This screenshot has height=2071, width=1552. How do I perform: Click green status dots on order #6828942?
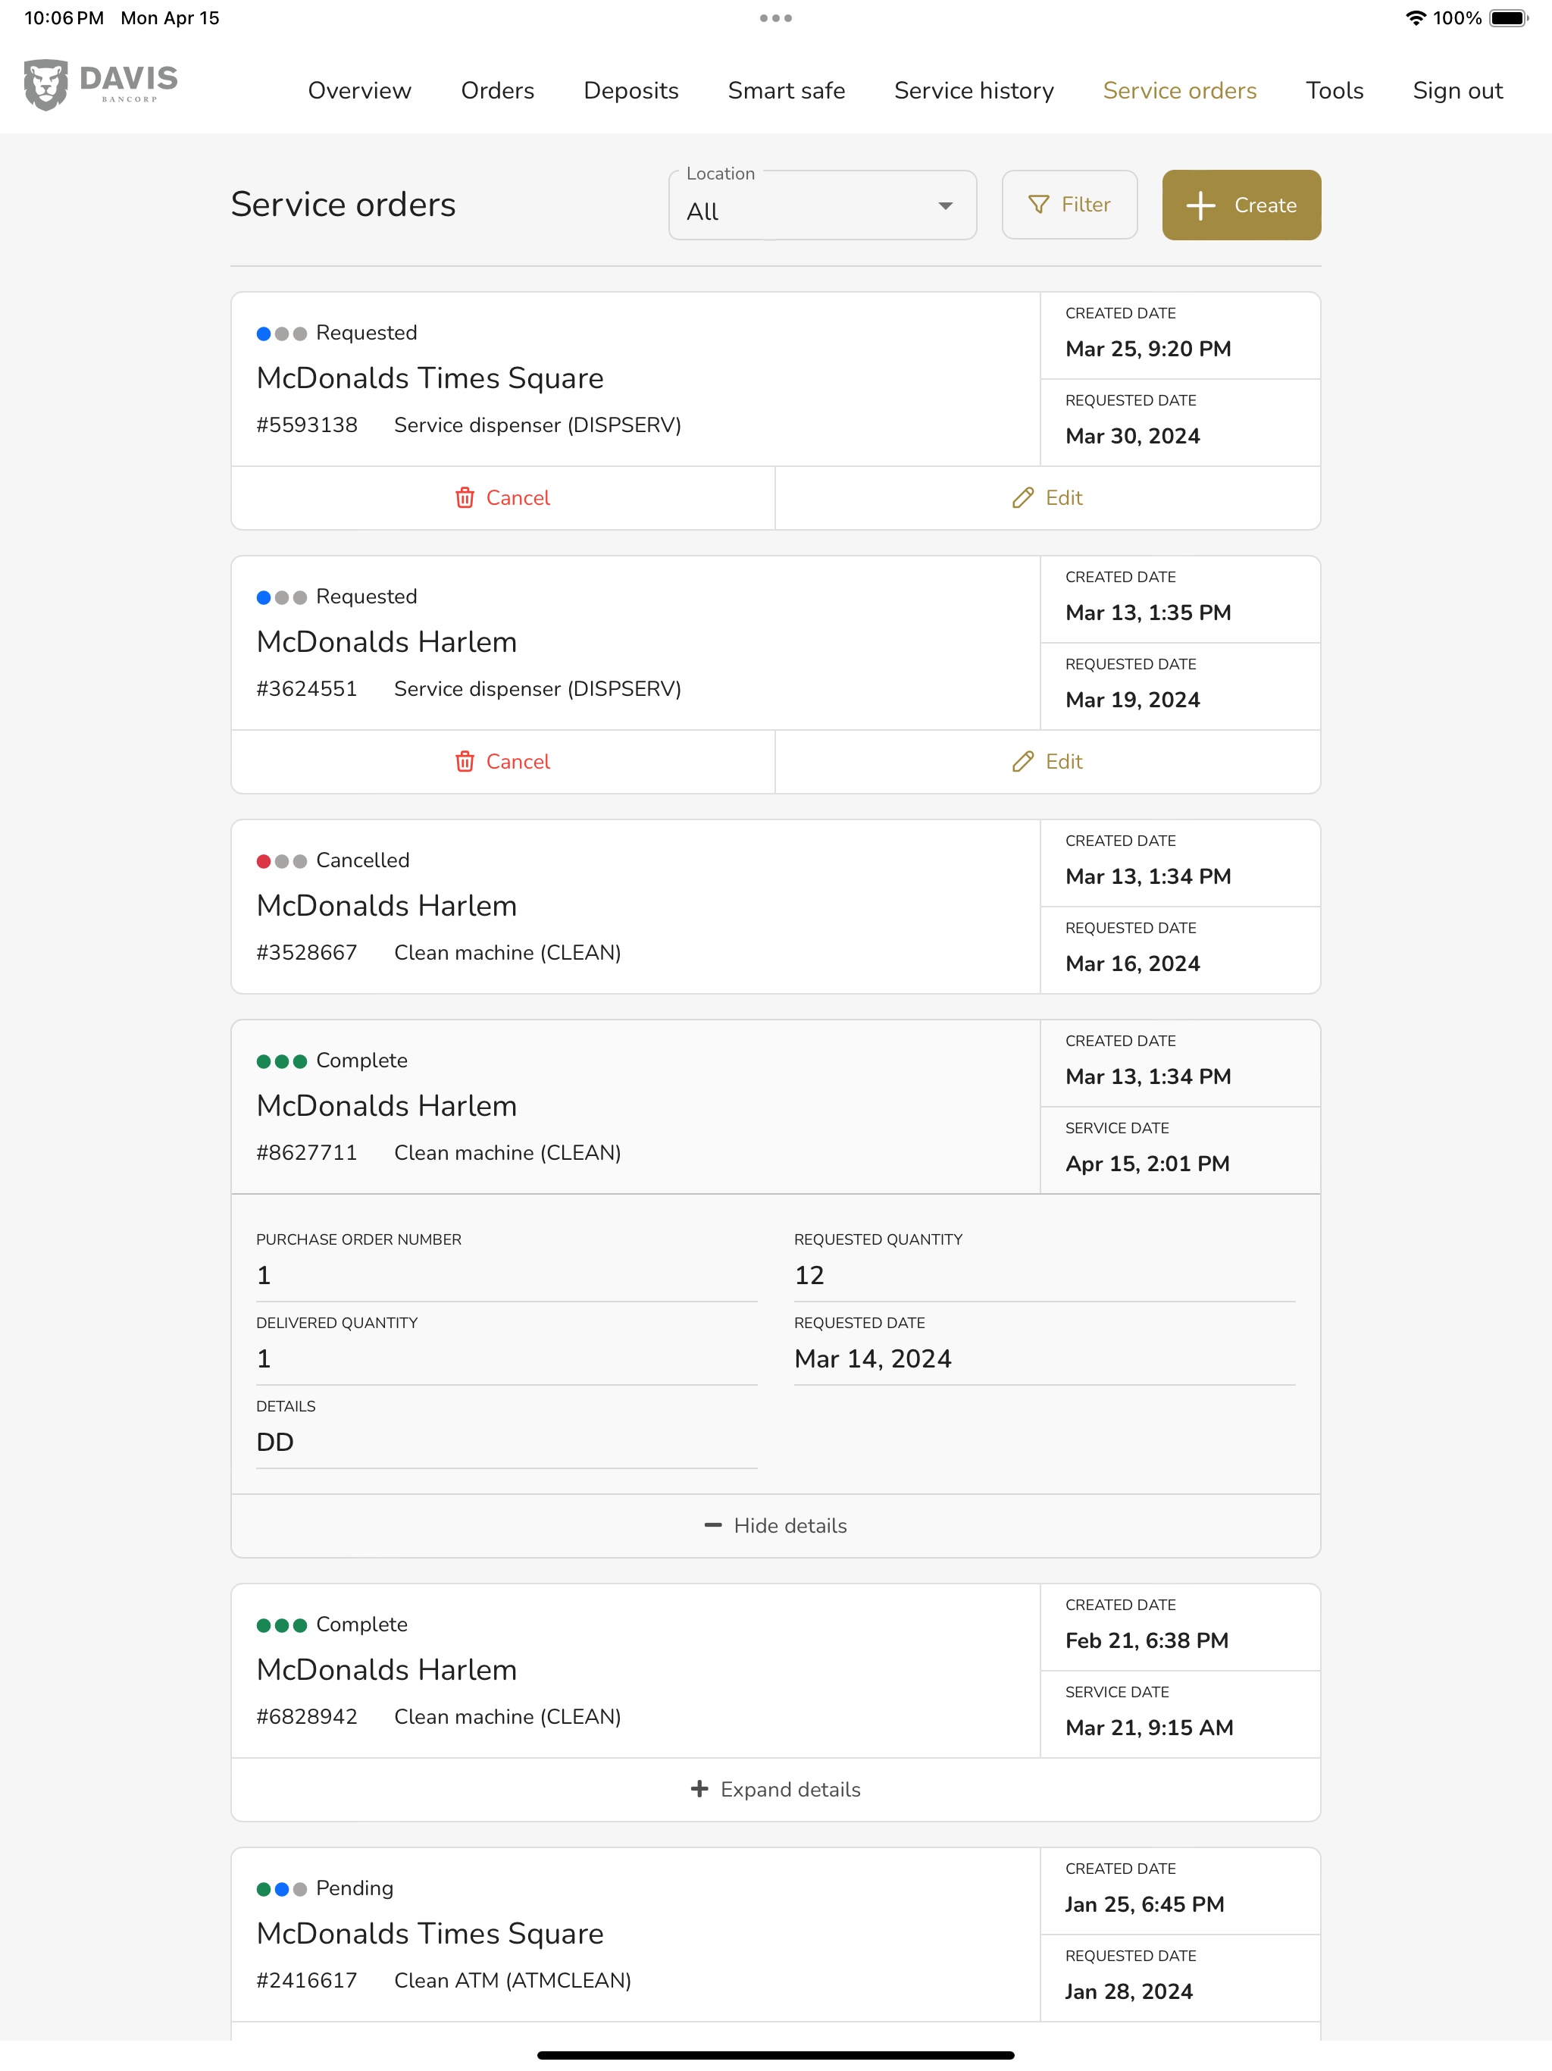coord(282,1625)
